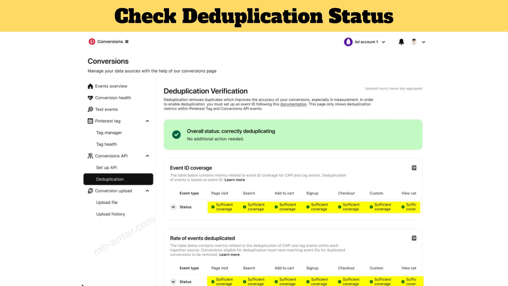Open the notifications bell
Screen dimensions: 508x286
click(x=401, y=42)
